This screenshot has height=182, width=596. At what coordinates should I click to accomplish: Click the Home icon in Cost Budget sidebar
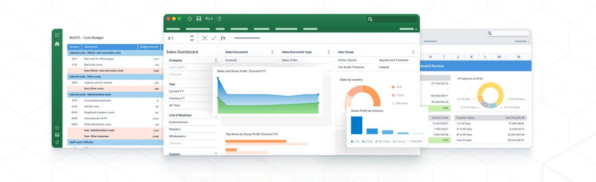pyautogui.click(x=57, y=44)
